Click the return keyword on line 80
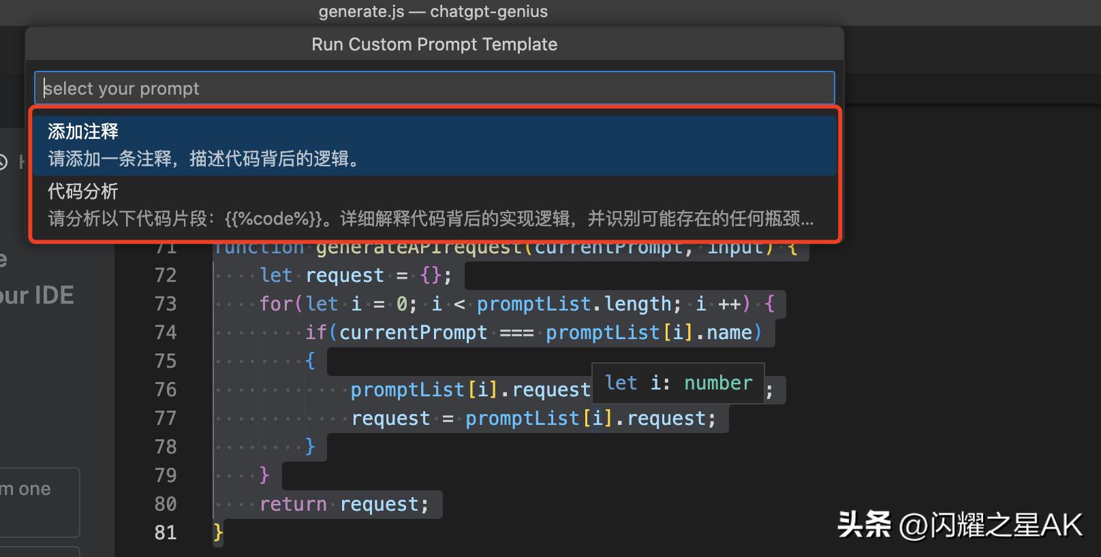 293,505
